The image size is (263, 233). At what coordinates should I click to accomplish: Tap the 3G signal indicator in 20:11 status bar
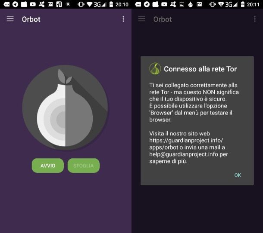tap(232, 4)
